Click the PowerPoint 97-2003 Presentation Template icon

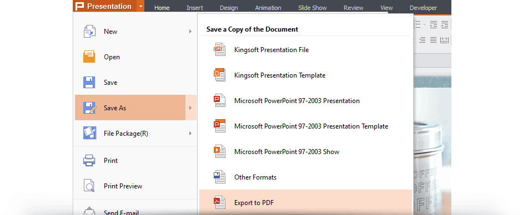tap(219, 126)
